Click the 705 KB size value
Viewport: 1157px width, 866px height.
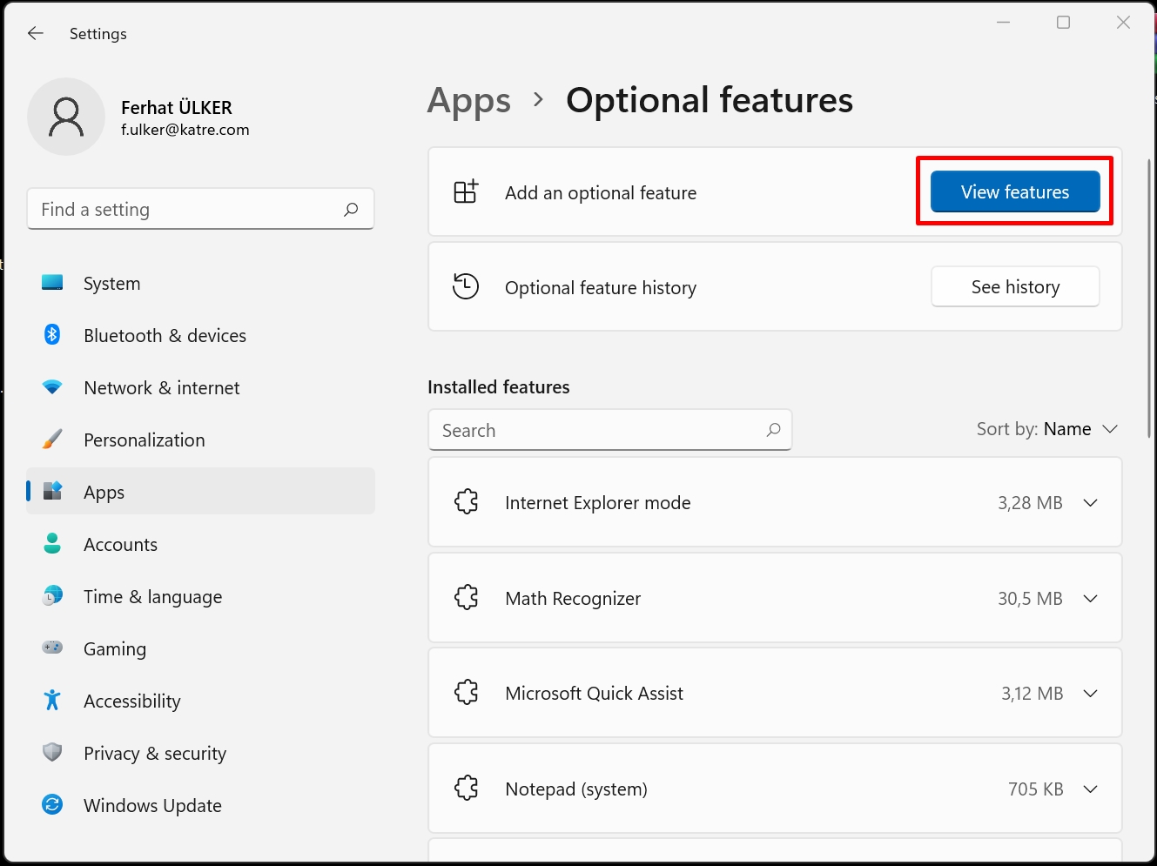[1036, 789]
